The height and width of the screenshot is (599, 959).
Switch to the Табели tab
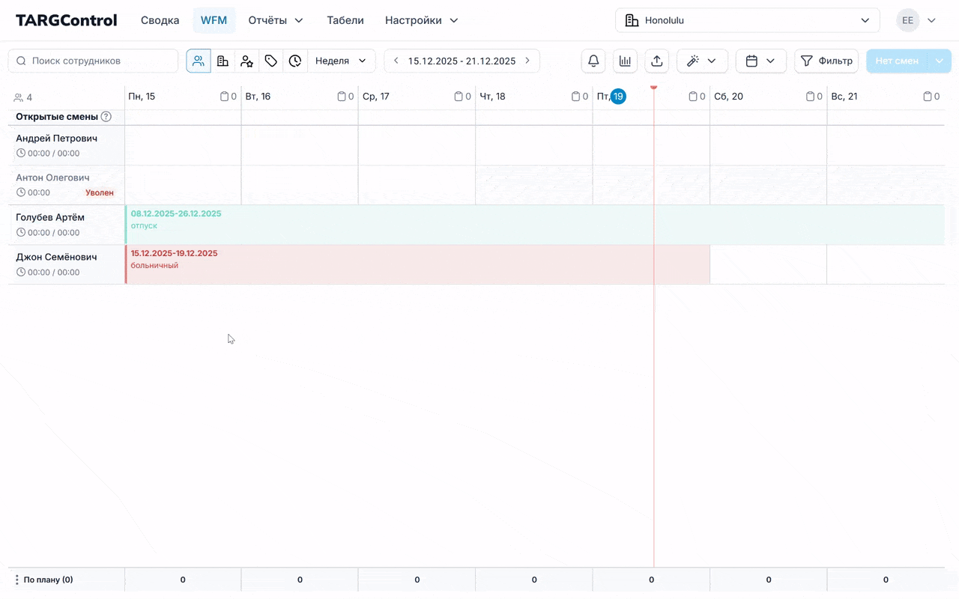pos(345,20)
